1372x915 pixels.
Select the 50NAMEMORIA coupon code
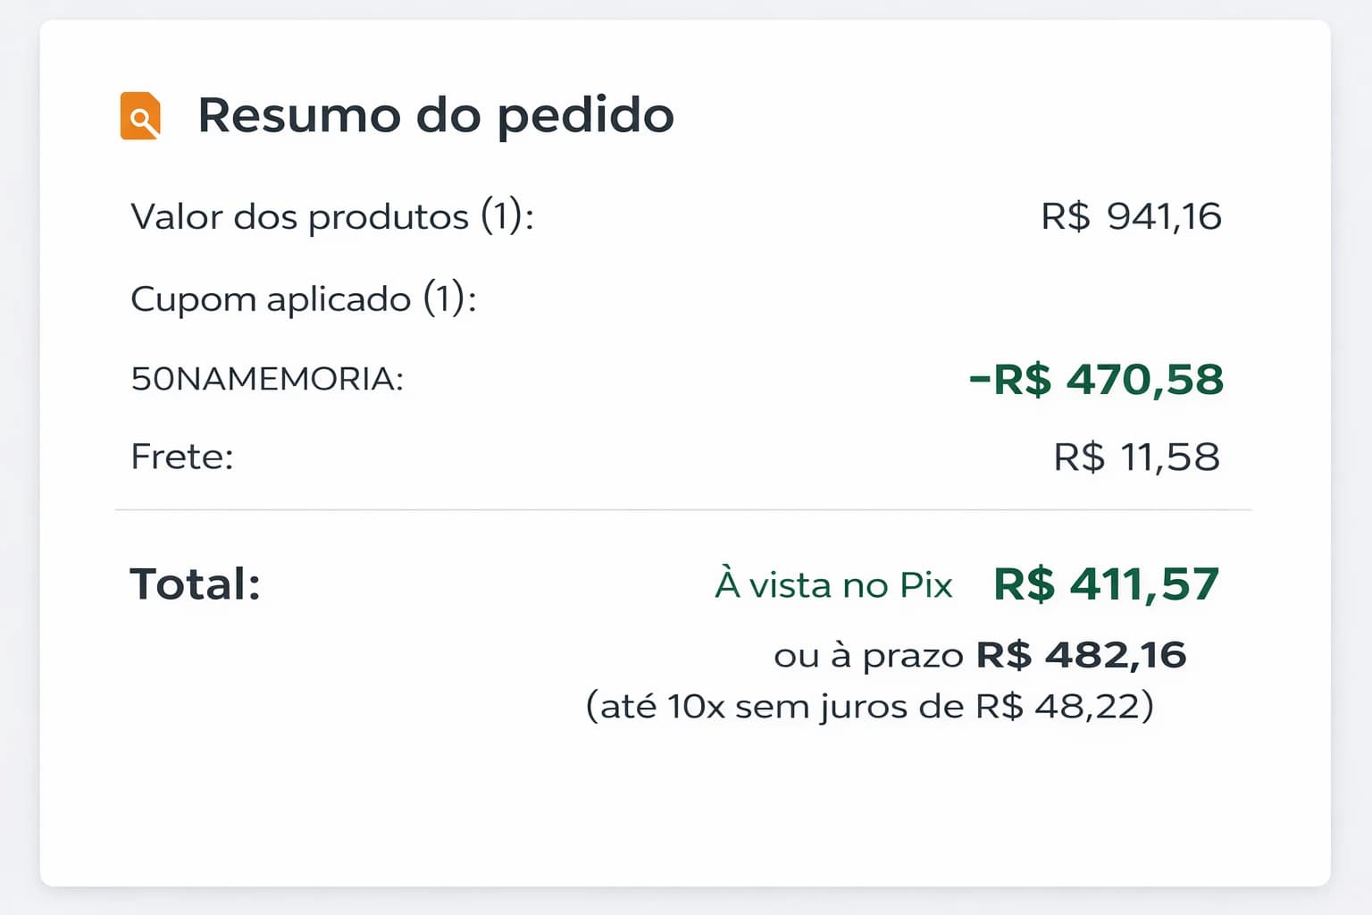pos(265,377)
